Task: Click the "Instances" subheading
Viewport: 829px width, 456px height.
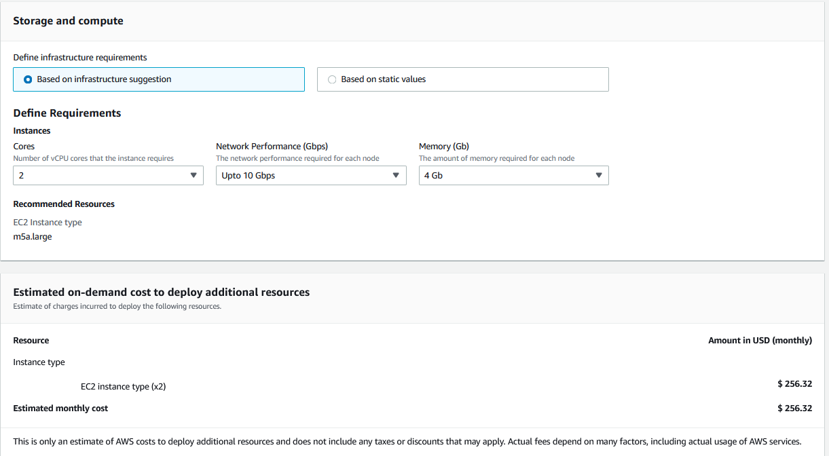Action: click(x=32, y=131)
